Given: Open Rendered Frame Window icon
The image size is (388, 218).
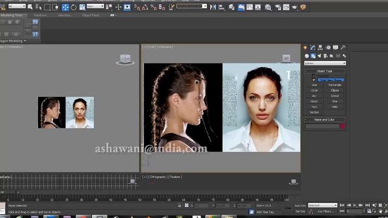Looking at the screenshot, I should [x=286, y=7].
